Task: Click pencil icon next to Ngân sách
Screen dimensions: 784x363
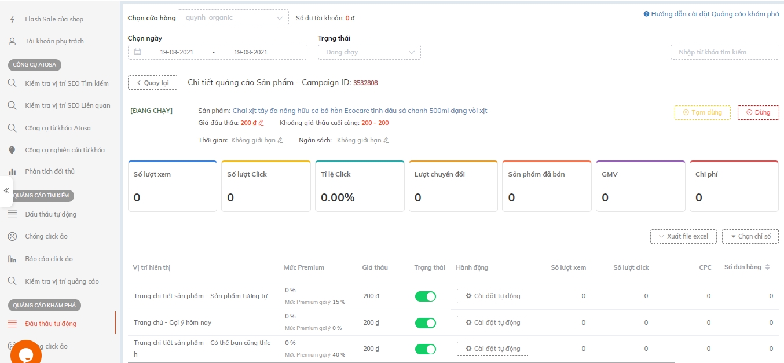Action: tap(386, 140)
